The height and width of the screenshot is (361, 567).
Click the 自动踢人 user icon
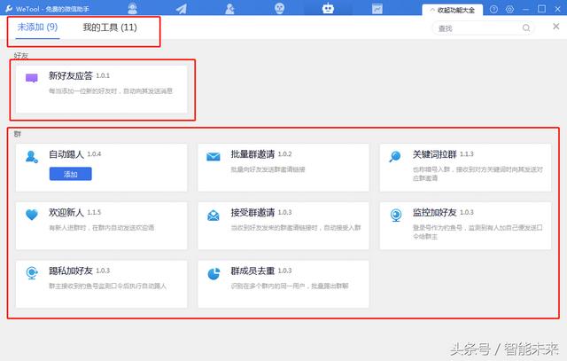pos(32,157)
